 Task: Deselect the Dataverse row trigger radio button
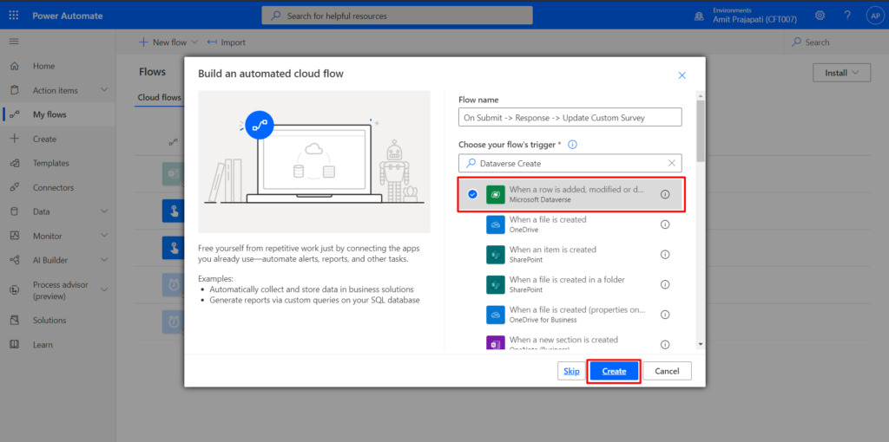(473, 195)
